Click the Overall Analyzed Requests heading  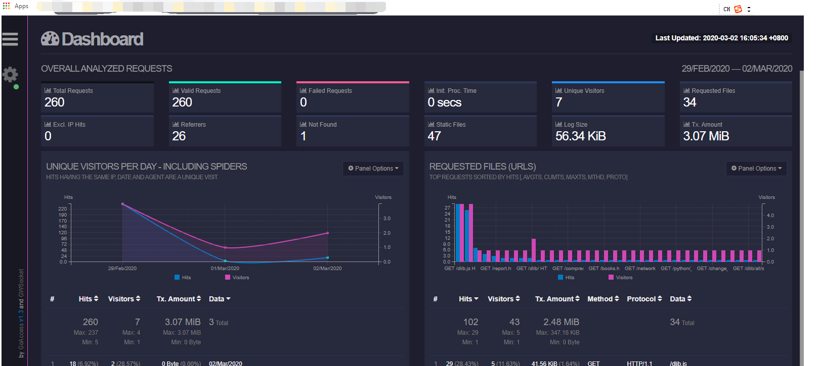(x=106, y=69)
